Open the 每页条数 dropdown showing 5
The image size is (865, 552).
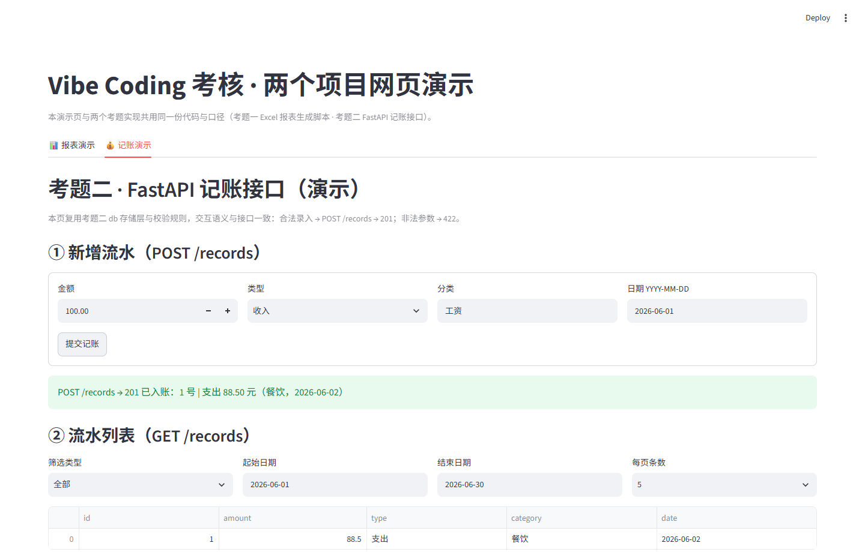point(724,484)
